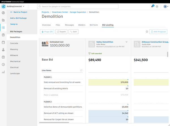Image resolution: width=170 pixels, height=126 pixels.
Task: Click the edit Line items pencil icon
Action: click(81, 70)
